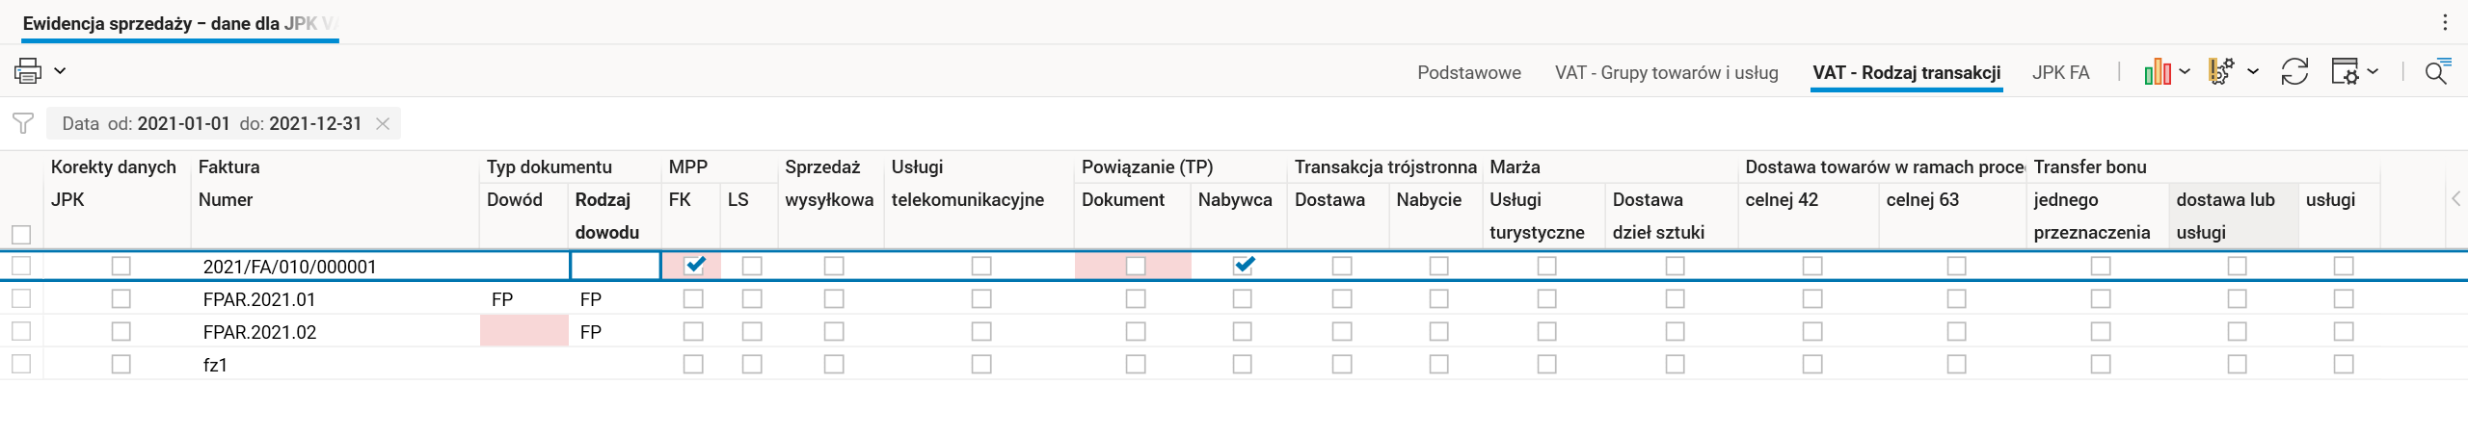Image resolution: width=2468 pixels, height=435 pixels.
Task: Select the FPAR.2021.02 invoice row
Action: tap(259, 332)
